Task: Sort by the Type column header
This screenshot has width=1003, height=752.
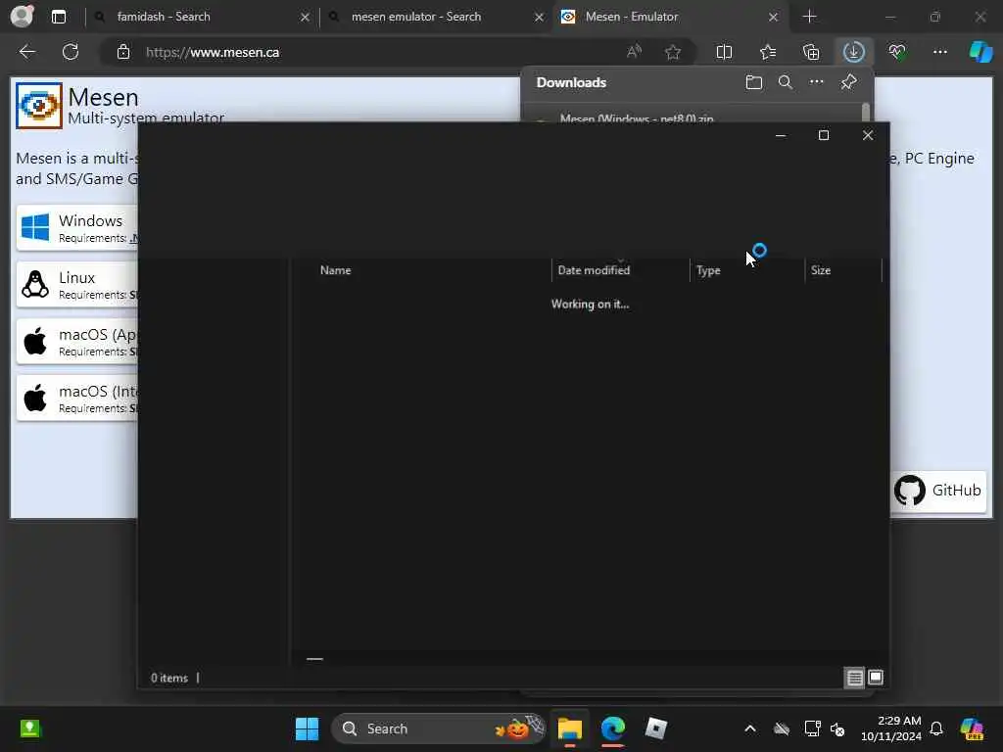Action: click(x=747, y=270)
